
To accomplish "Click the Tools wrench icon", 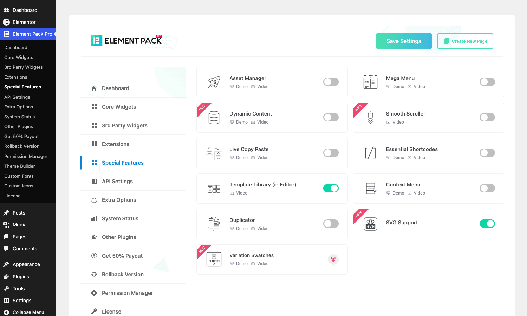I will click(x=6, y=289).
